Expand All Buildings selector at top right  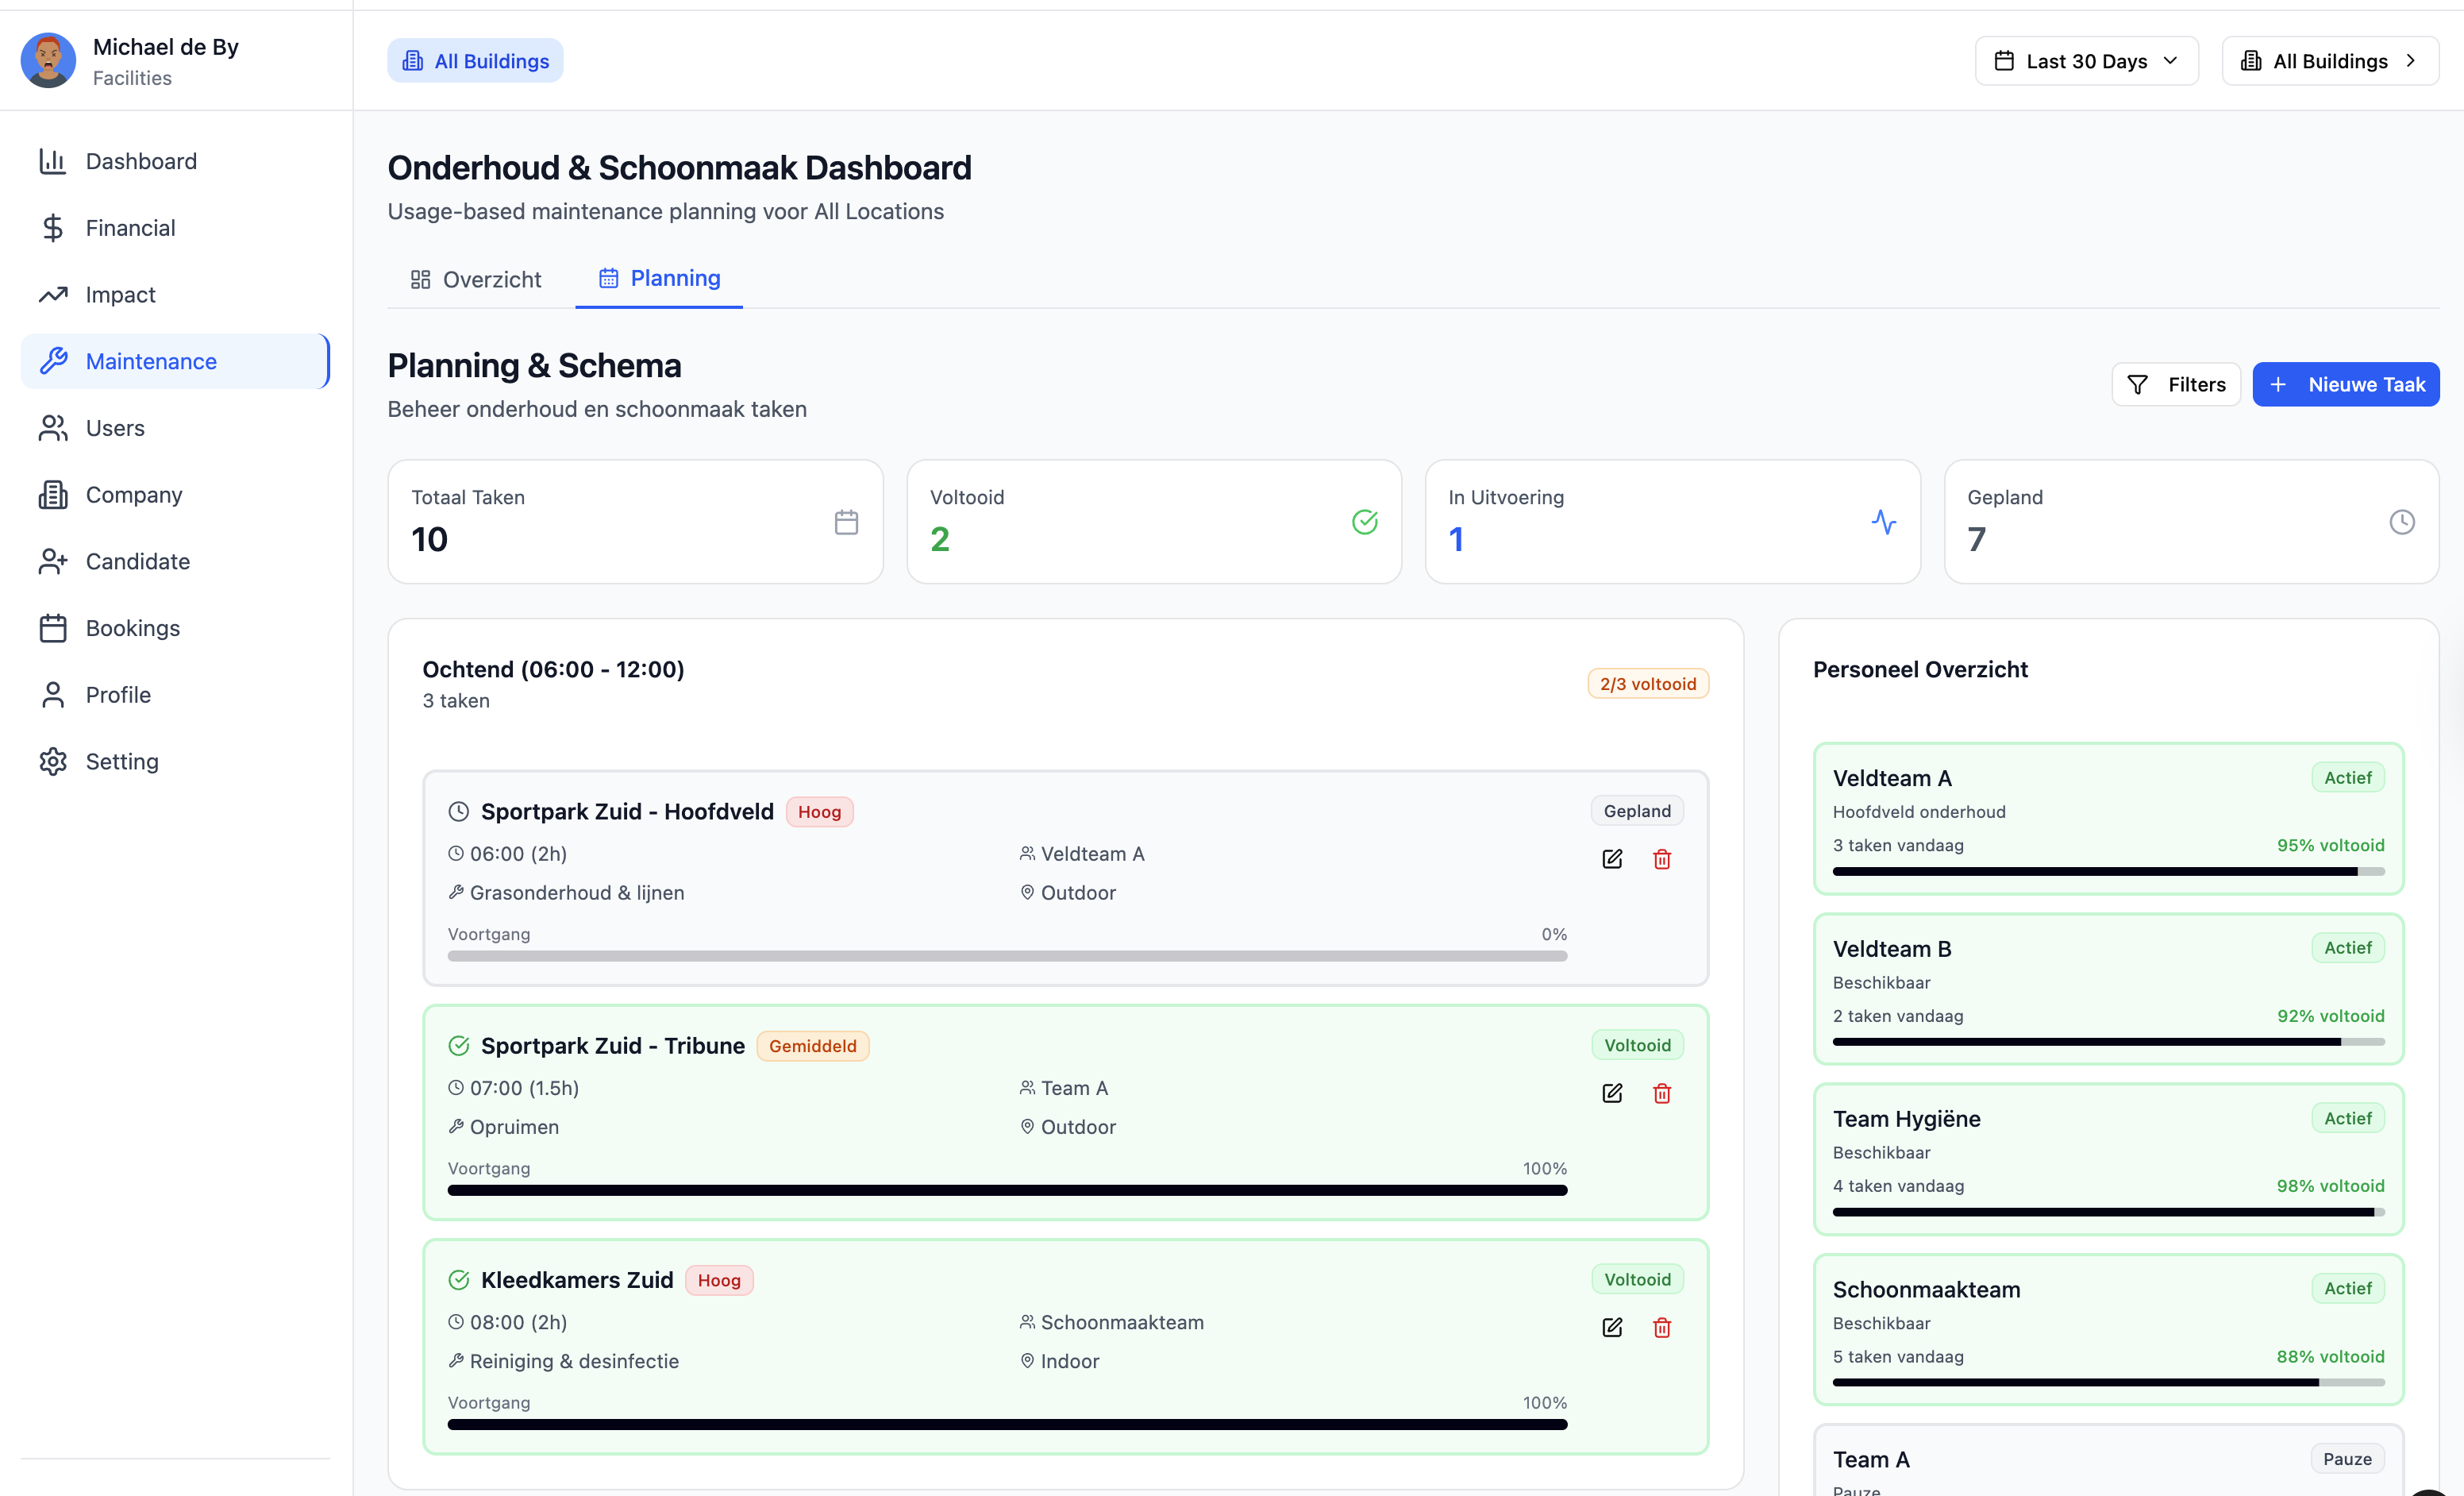(x=2329, y=61)
